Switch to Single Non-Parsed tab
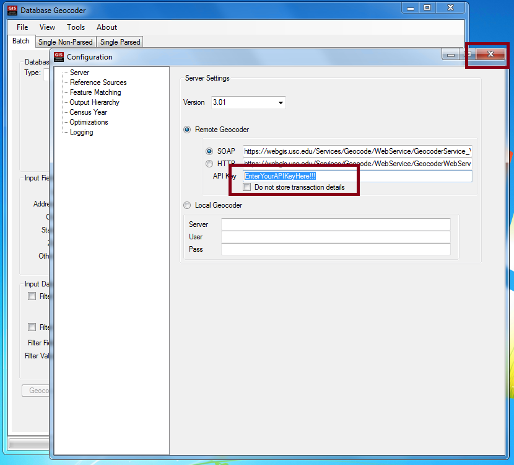The width and height of the screenshot is (514, 465). [65, 42]
